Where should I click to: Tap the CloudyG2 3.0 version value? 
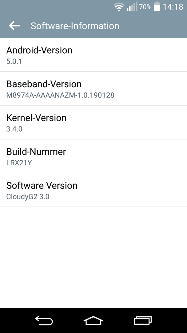[x=28, y=196]
